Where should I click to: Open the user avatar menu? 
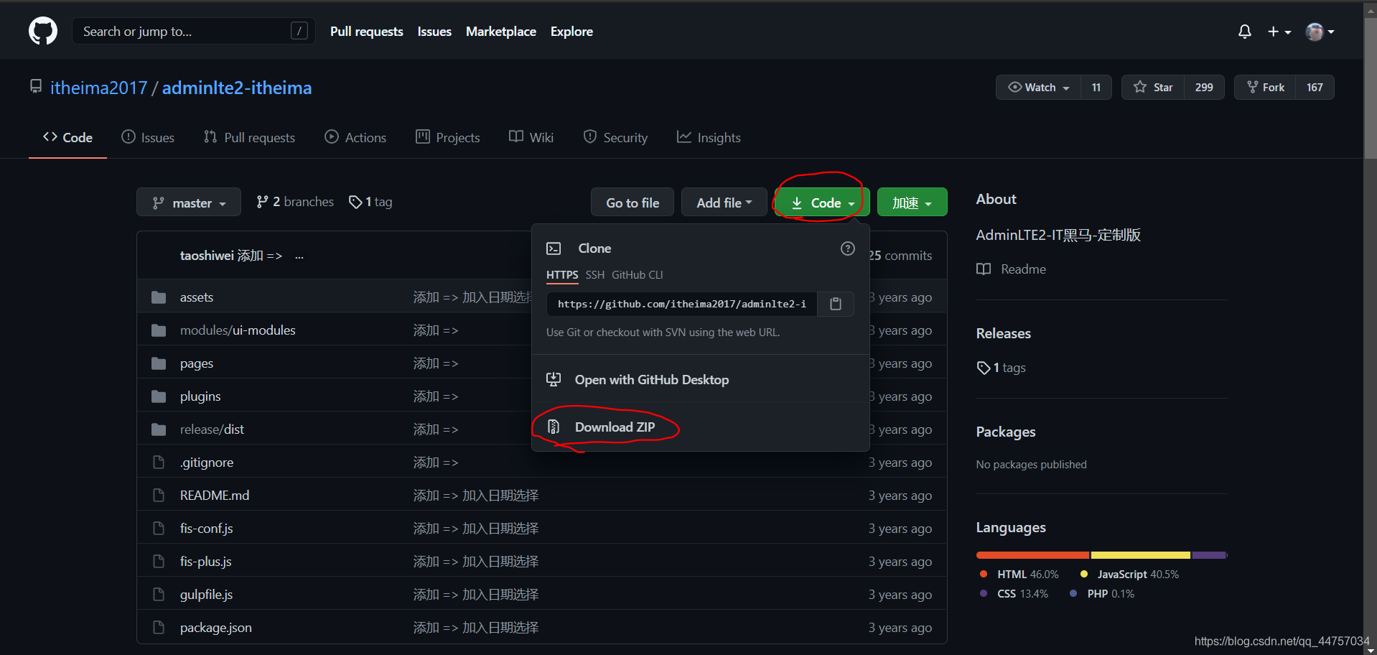(1320, 32)
